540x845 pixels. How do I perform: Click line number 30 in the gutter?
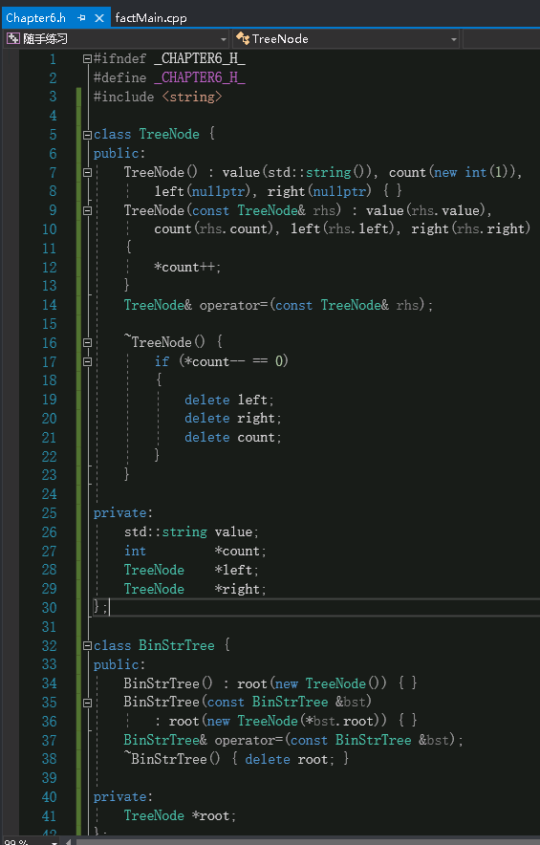[49, 608]
